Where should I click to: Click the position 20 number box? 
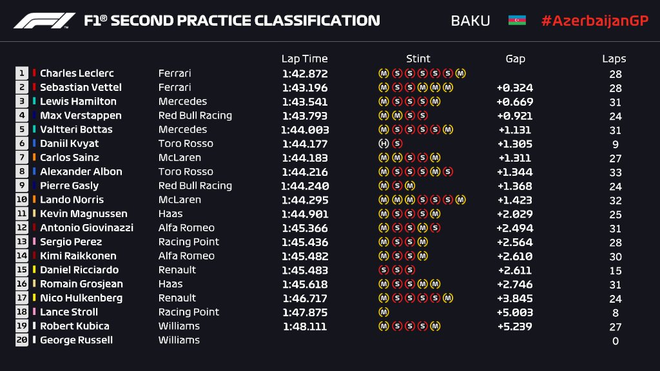coord(22,340)
